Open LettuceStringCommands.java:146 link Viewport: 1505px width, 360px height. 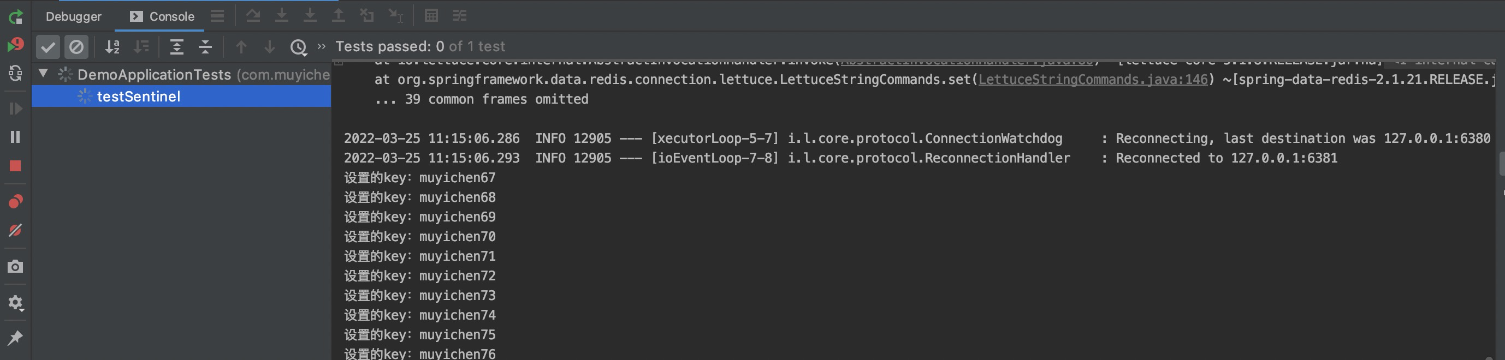[1093, 79]
